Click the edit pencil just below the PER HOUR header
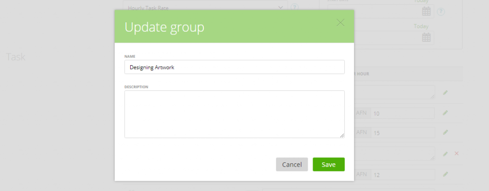The height and width of the screenshot is (191, 489). [445, 92]
